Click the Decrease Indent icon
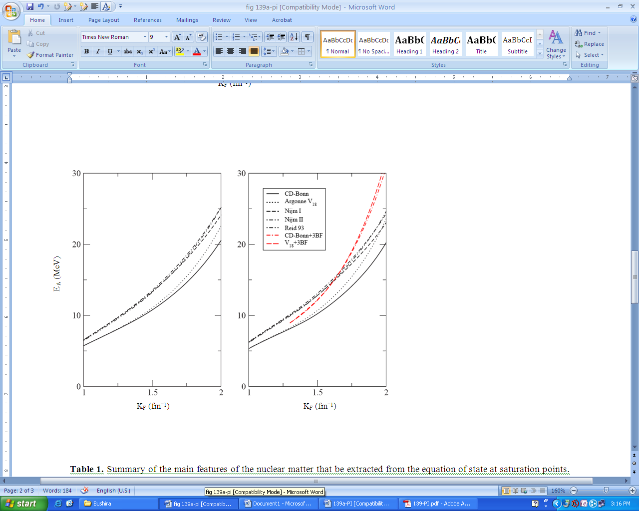The image size is (639, 511). point(270,37)
